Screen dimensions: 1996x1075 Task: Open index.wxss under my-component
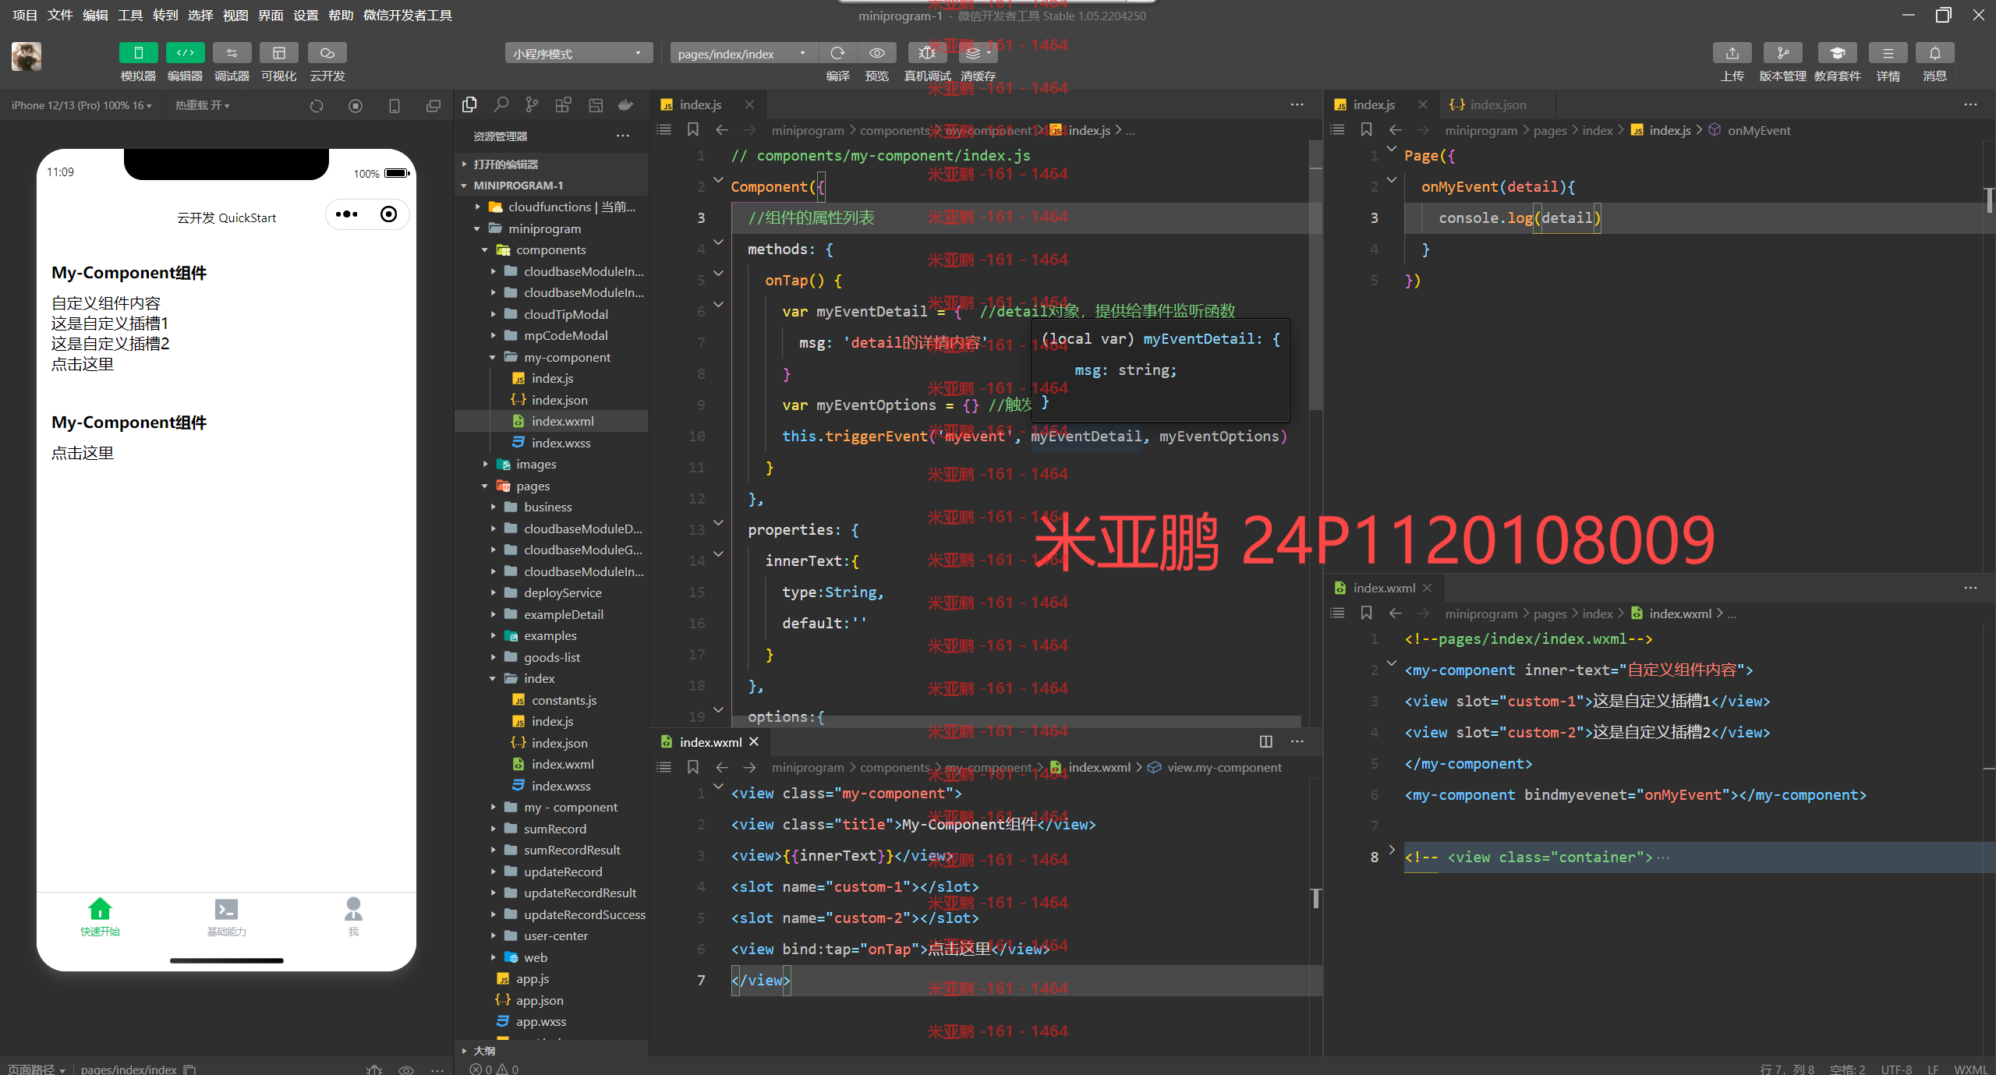561,443
